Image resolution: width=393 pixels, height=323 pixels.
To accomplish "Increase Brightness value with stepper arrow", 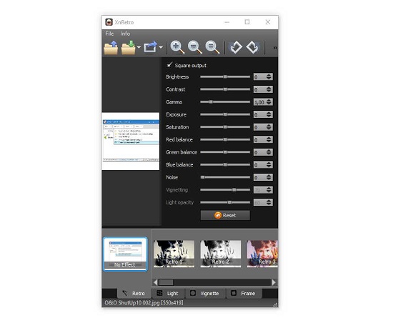I will coord(269,75).
